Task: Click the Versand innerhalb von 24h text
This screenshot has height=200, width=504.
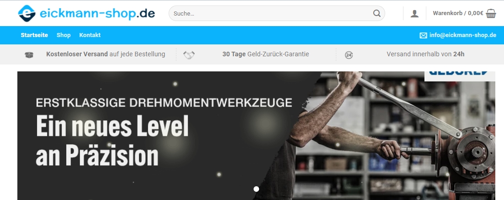Action: 425,54
